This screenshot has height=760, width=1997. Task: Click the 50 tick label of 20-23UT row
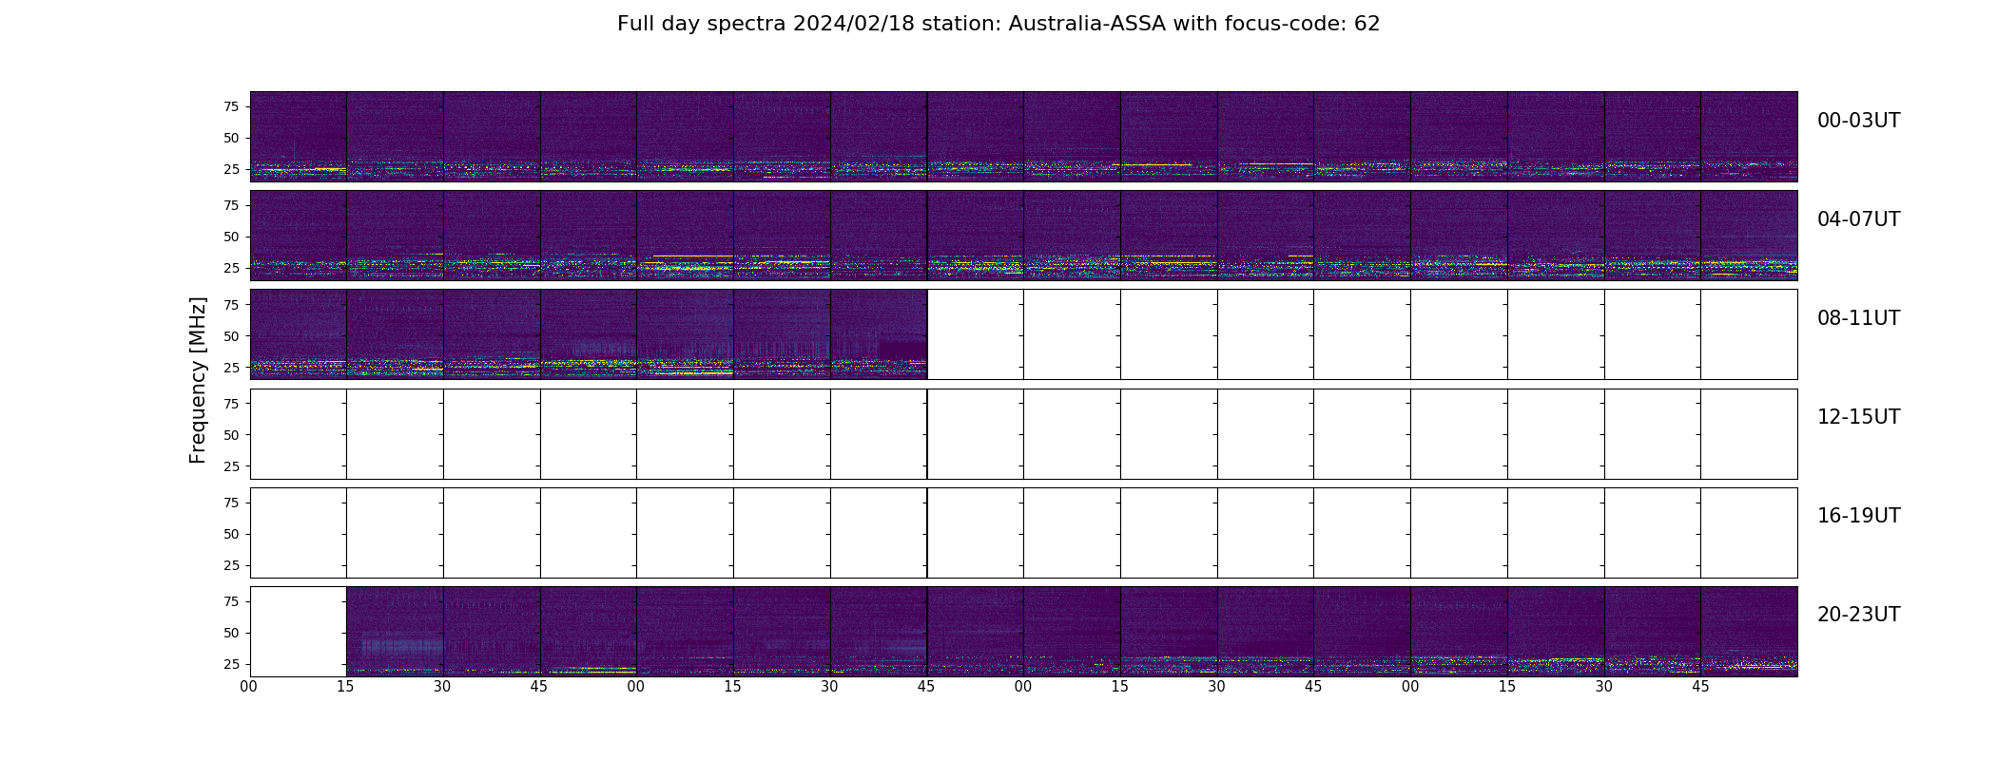231,632
